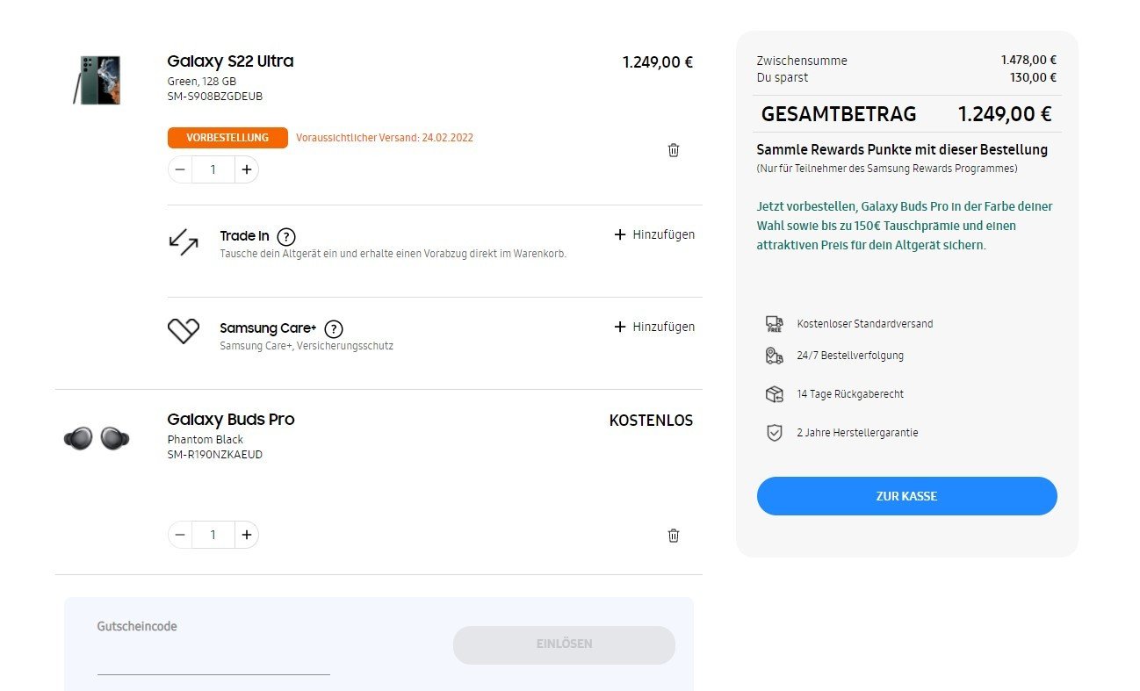Screen dimensions: 1140x691
Task: Click the Samsung Care+ heart icon
Action: [x=184, y=331]
